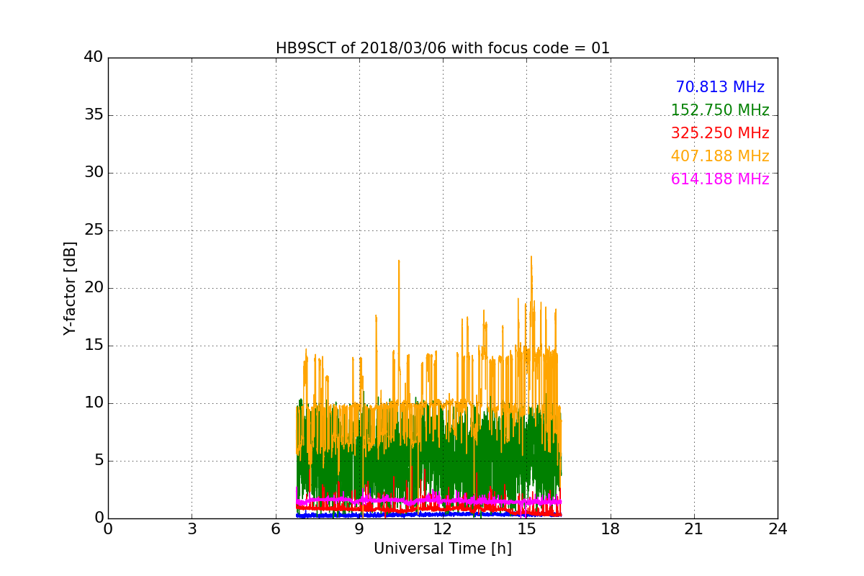864x576 pixels.
Task: Click the y-axis tick label '40'
Action: [93, 57]
